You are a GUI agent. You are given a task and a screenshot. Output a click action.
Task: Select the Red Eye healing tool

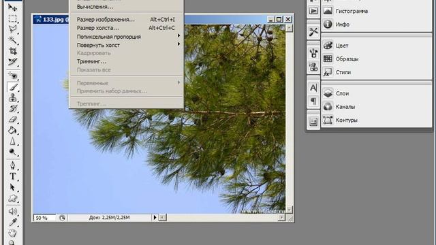12,76
